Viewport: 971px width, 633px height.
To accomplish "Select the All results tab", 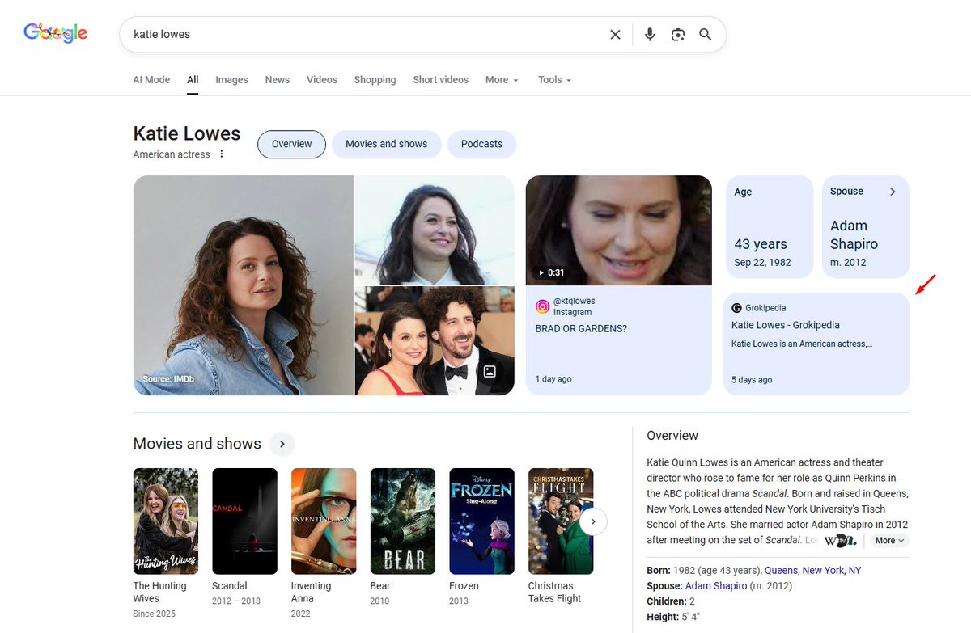I will click(x=193, y=80).
